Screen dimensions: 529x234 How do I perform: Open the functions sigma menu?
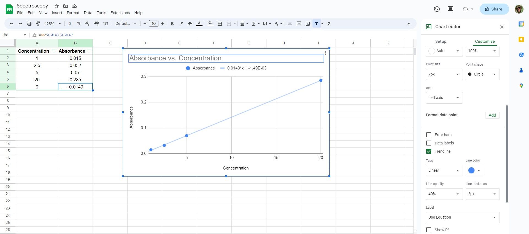click(x=329, y=24)
